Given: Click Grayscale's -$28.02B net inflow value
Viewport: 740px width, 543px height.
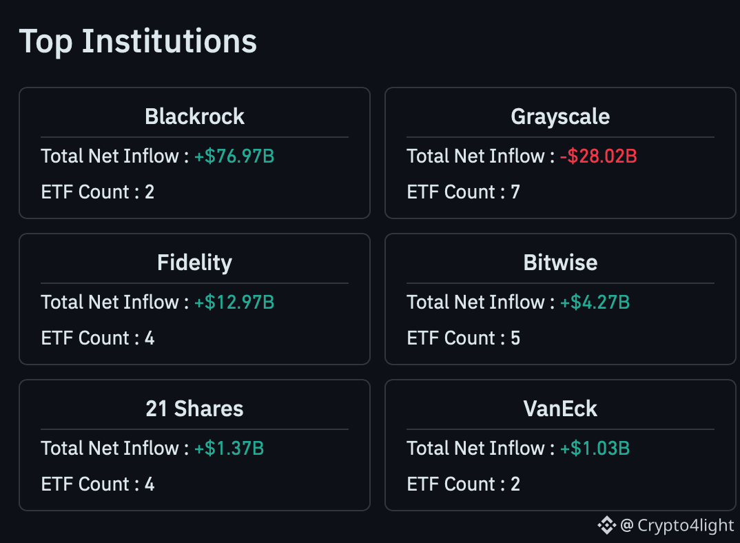Looking at the screenshot, I should [599, 156].
